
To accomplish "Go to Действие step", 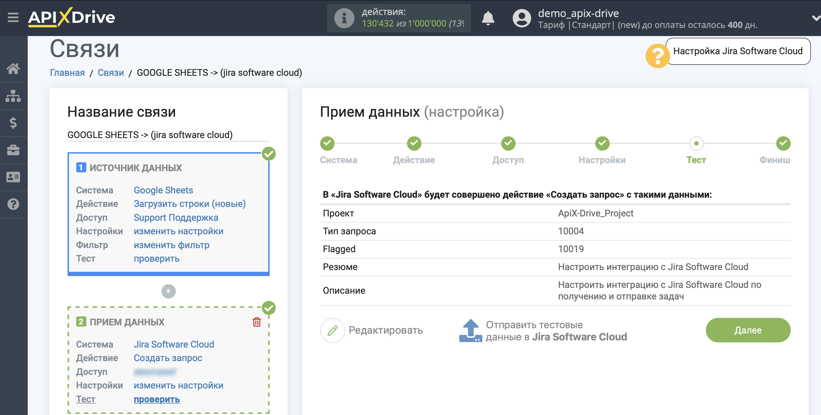I will [414, 143].
